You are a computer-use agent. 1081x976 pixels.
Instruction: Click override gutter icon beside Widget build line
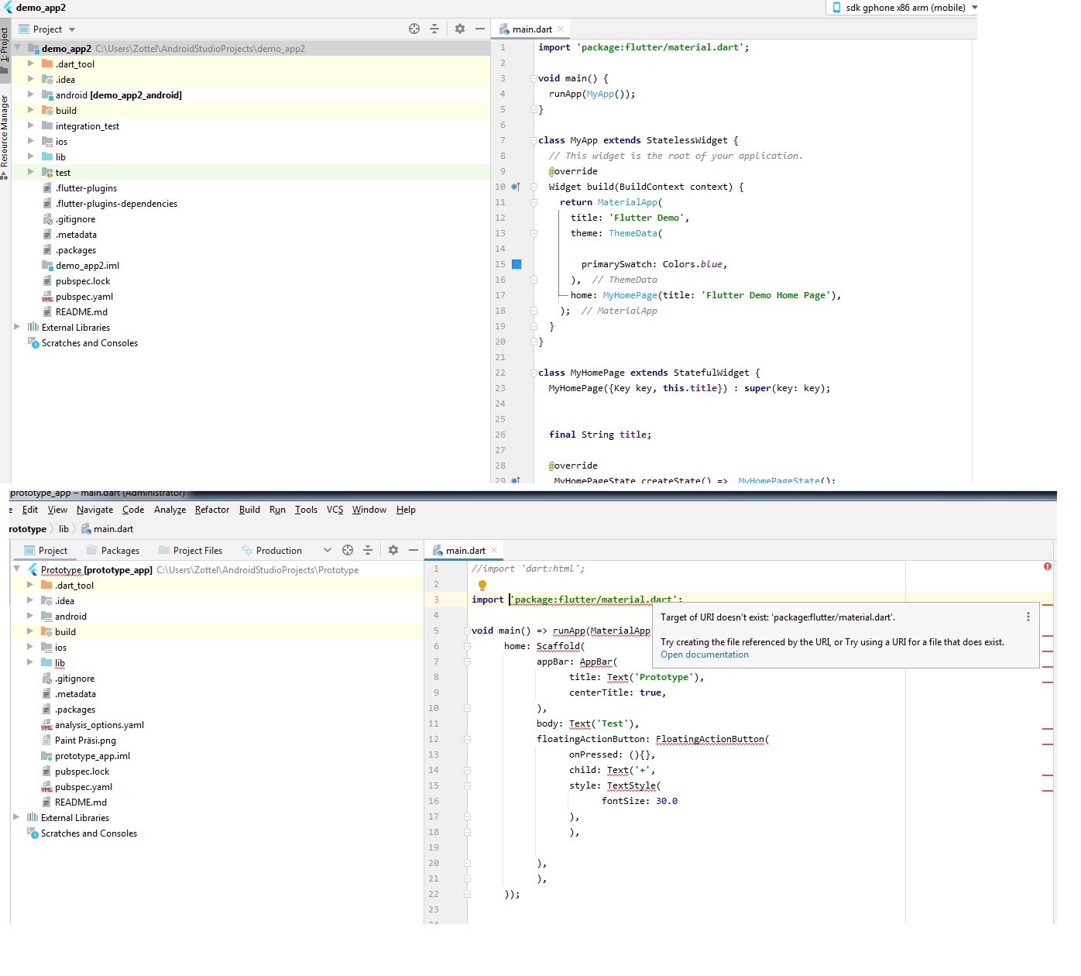(516, 187)
